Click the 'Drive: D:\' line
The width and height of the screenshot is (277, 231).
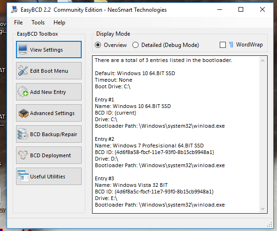pyautogui.click(x=107, y=159)
